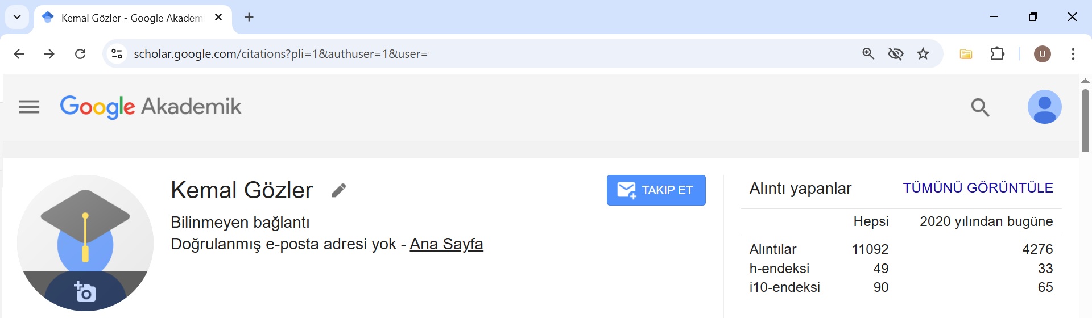Open the Chrome three-dot menu
This screenshot has height=318, width=1092.
1073,54
